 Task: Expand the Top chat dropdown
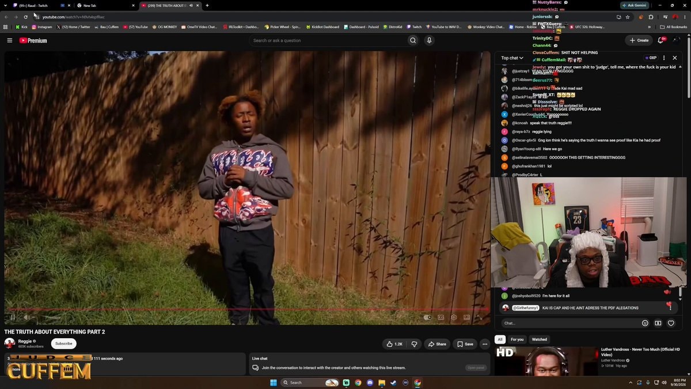pyautogui.click(x=512, y=58)
